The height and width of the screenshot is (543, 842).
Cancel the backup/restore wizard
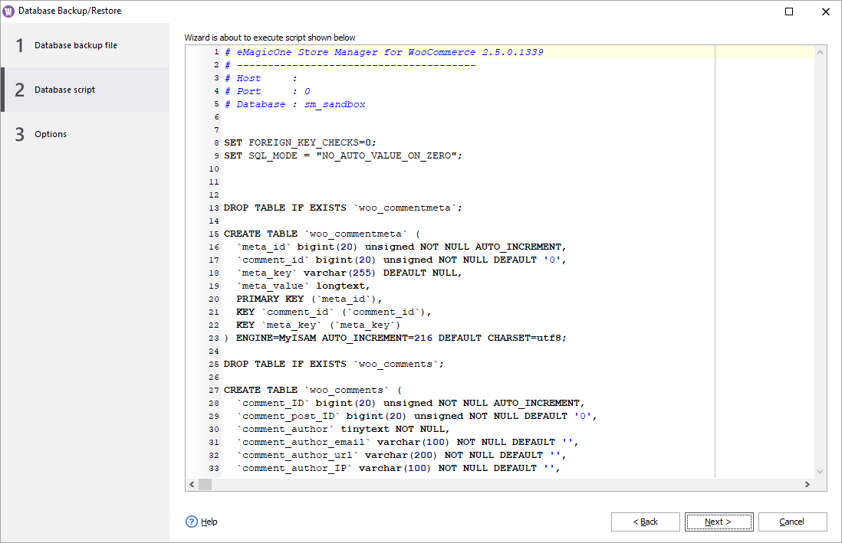coord(791,522)
